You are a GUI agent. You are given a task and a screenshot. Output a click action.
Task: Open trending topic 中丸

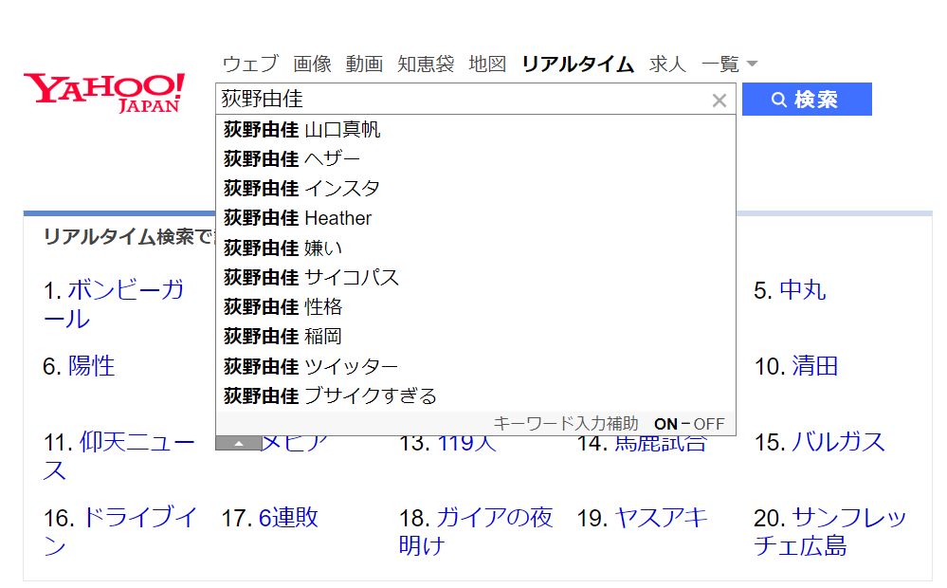point(802,290)
